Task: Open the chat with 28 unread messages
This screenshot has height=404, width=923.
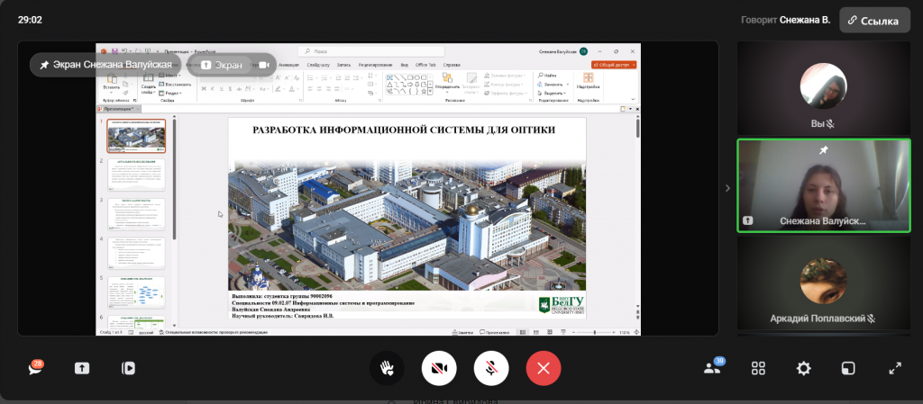Action: [36, 368]
